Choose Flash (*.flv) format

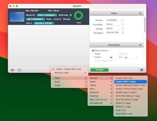pyautogui.click(x=130, y=110)
